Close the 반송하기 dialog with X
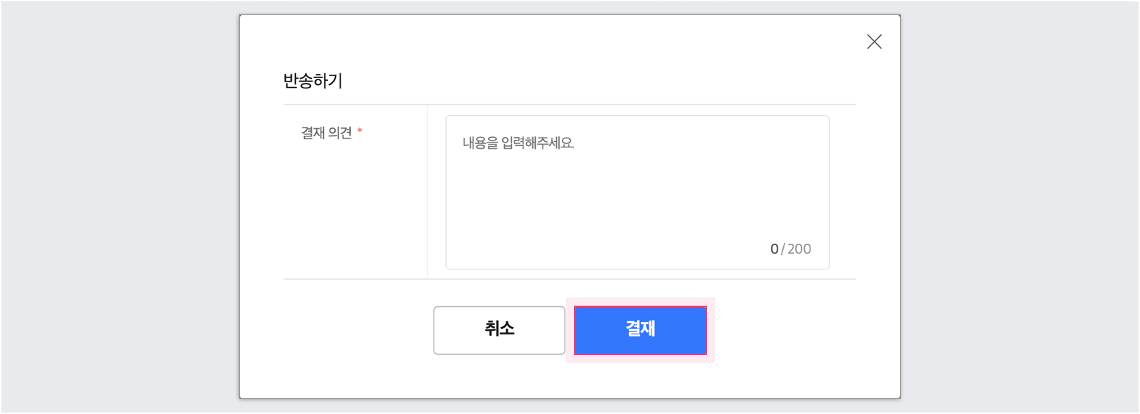 point(874,42)
